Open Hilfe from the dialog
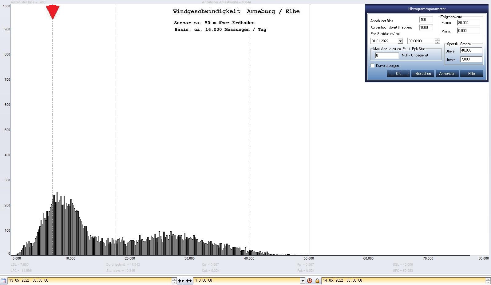Screen dimensions: 491x285 point(471,74)
